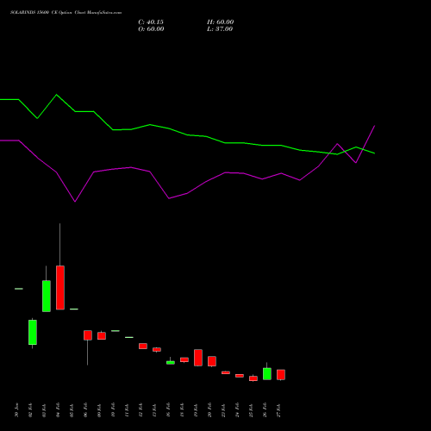Image resolution: width=431 pixels, height=431 pixels.
Task: Click the 12 Feb date label
Action: point(141,410)
